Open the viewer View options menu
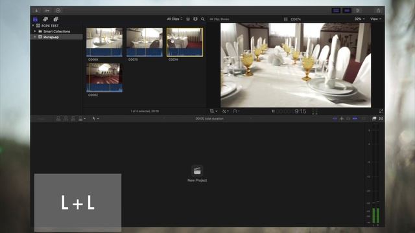Viewport: 415px width, 233px height. [375, 19]
